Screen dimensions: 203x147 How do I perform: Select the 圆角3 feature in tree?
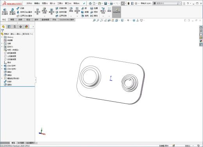click(x=8, y=85)
